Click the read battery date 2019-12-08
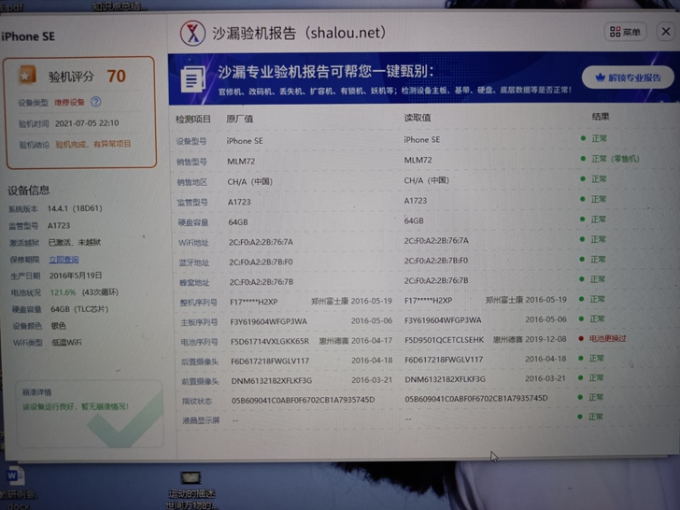 tap(545, 339)
